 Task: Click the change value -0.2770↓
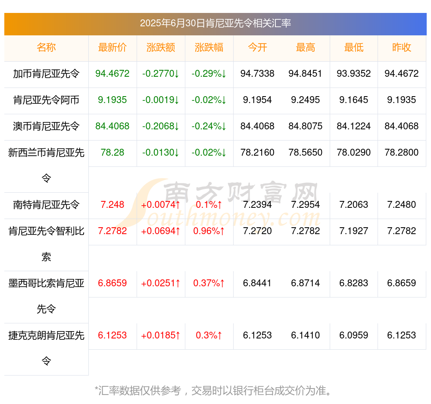(161, 74)
